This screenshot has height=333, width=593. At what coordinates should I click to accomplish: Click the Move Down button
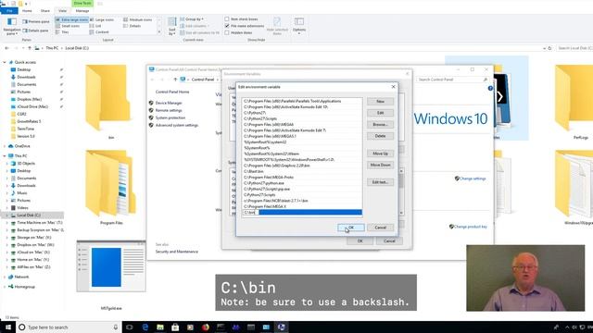point(380,165)
